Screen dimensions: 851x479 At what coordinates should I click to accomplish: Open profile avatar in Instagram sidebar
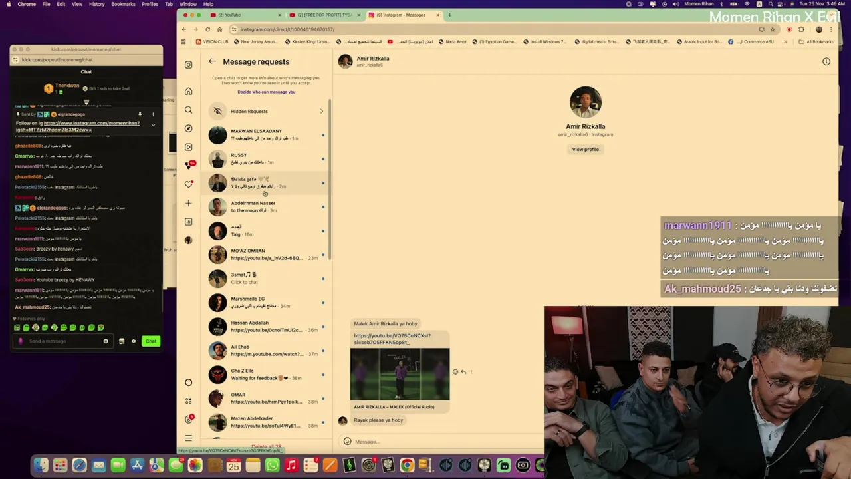click(x=188, y=240)
